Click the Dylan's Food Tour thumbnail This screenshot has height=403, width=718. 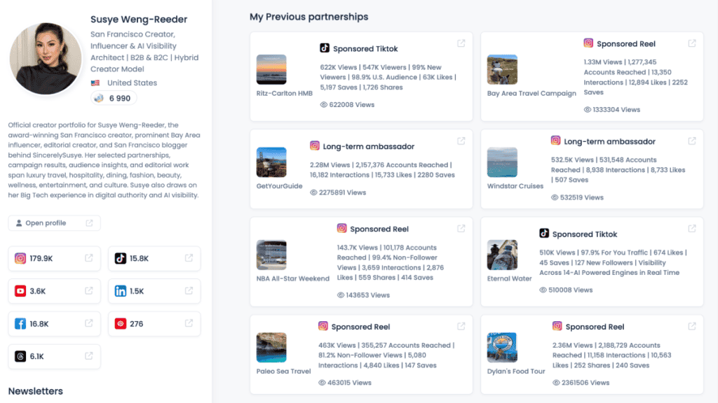coord(502,348)
